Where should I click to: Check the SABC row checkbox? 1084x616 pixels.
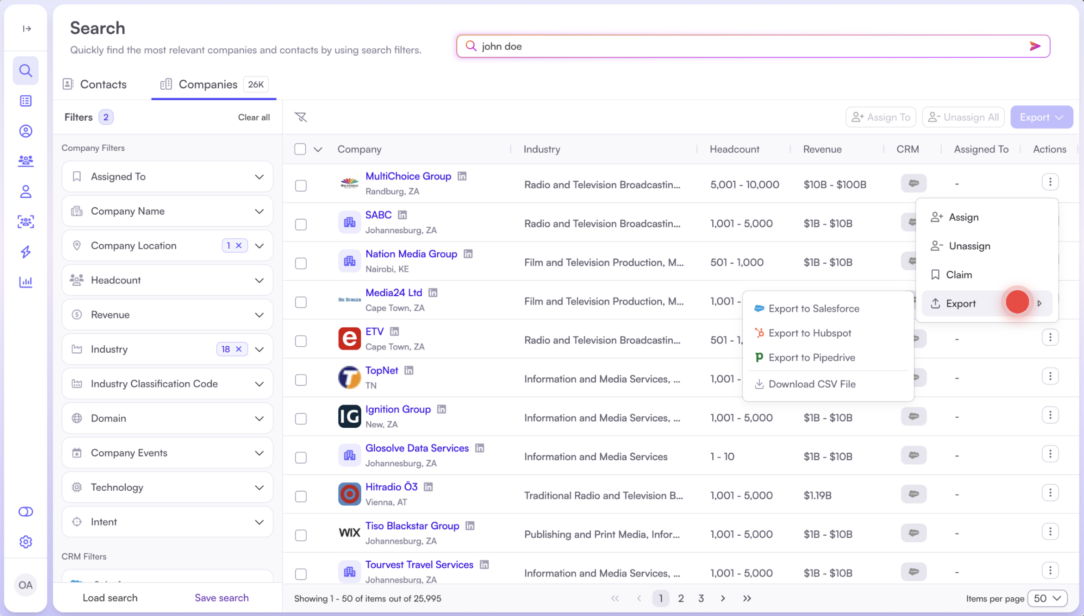301,224
